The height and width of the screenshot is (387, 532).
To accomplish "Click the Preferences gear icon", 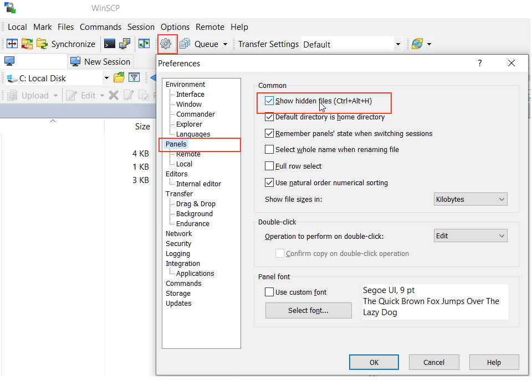I will coord(166,44).
